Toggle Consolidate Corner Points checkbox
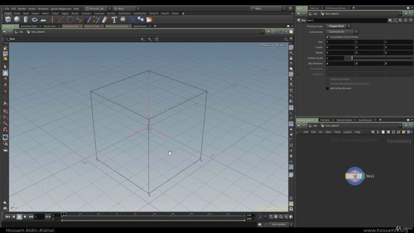This screenshot has width=414, height=233. click(327, 37)
